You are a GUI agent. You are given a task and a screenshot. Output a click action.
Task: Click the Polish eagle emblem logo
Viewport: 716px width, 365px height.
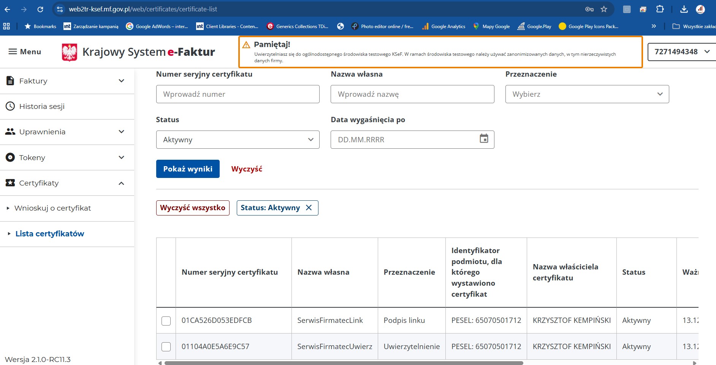tap(70, 52)
